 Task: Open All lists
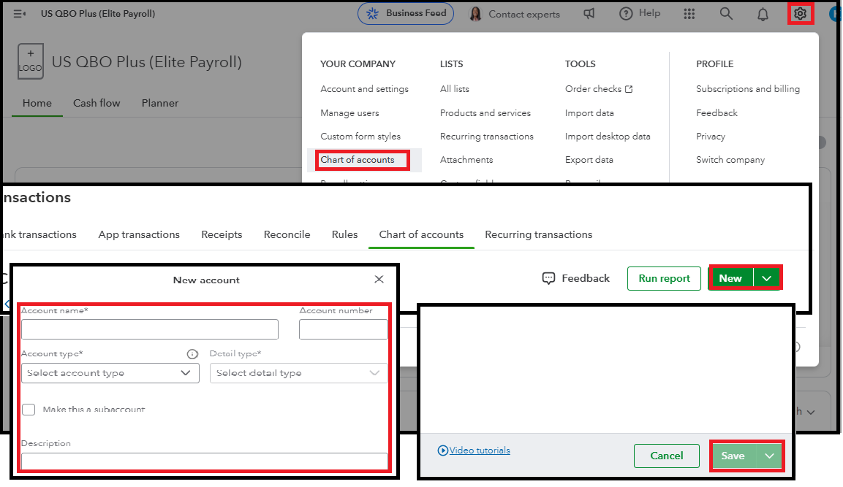click(454, 89)
